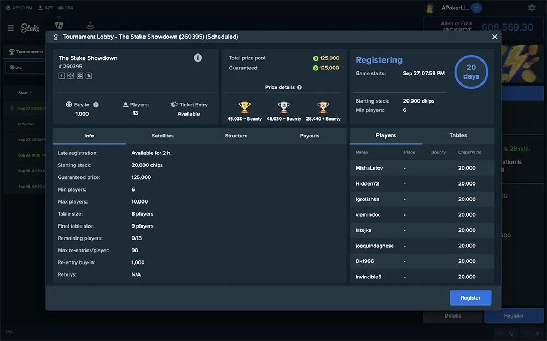The height and width of the screenshot is (341, 547).
Task: Click the first place gold trophy
Action: pos(245,107)
